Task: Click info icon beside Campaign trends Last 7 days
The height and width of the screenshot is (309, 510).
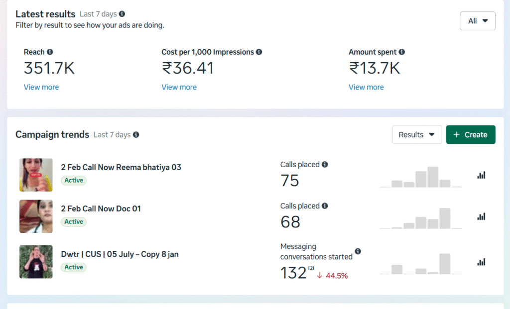Action: 136,135
